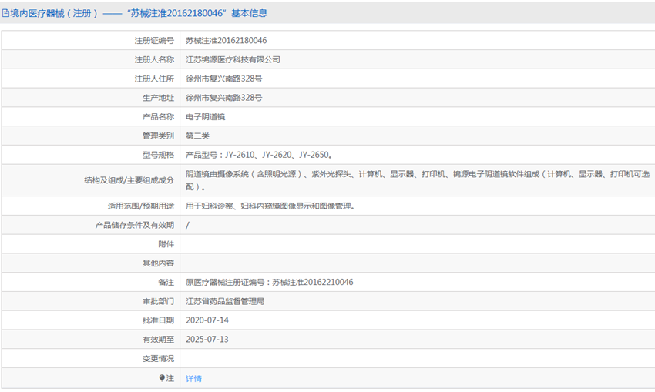Image resolution: width=655 pixels, height=392 pixels.
Task: Click the 注册人名称 label
Action: pos(154,60)
